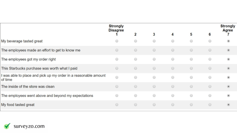The height and width of the screenshot is (133, 237).
Task: Choose 6 for employees got to know me
Action: (x=210, y=50)
